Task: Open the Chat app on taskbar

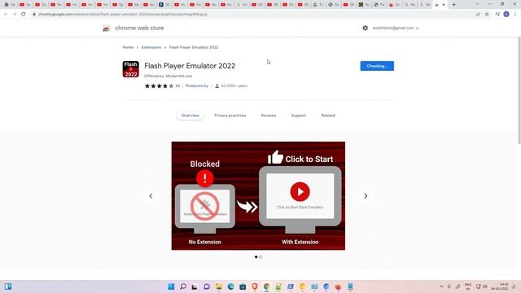Action: pyautogui.click(x=207, y=286)
